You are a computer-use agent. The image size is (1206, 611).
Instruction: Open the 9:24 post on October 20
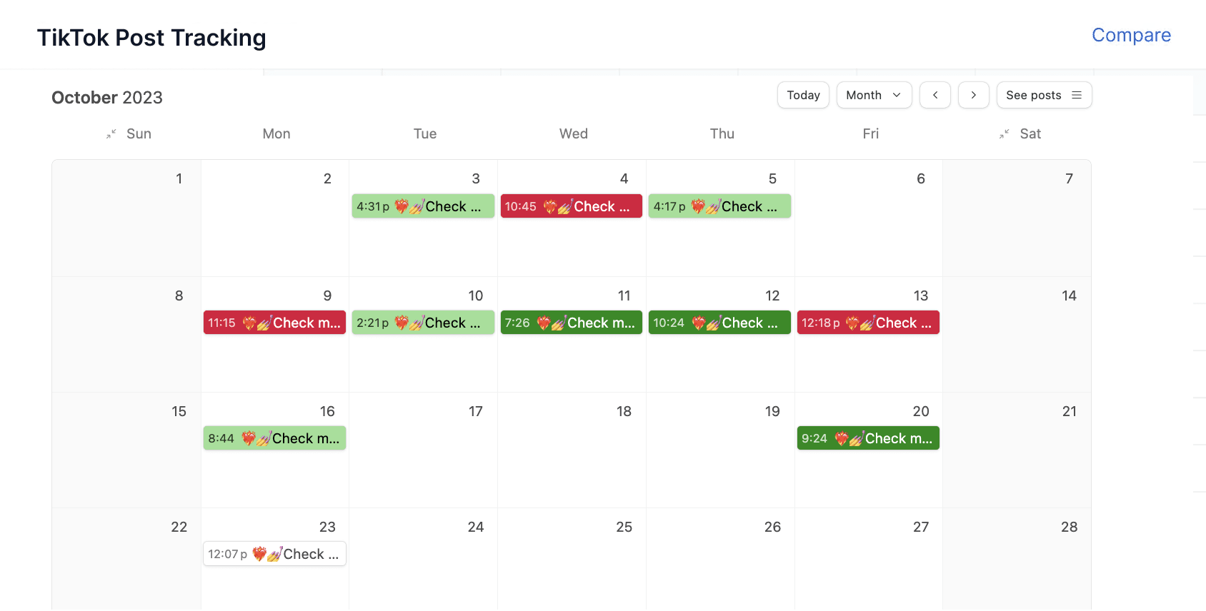(x=868, y=438)
